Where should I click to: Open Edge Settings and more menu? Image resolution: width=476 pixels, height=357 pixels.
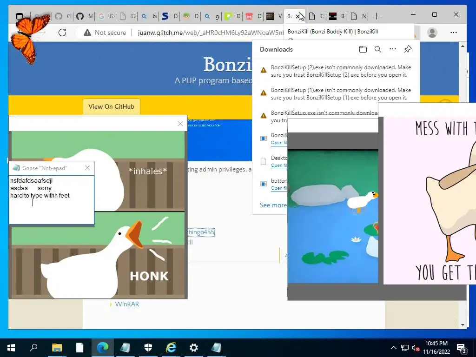pyautogui.click(x=454, y=33)
